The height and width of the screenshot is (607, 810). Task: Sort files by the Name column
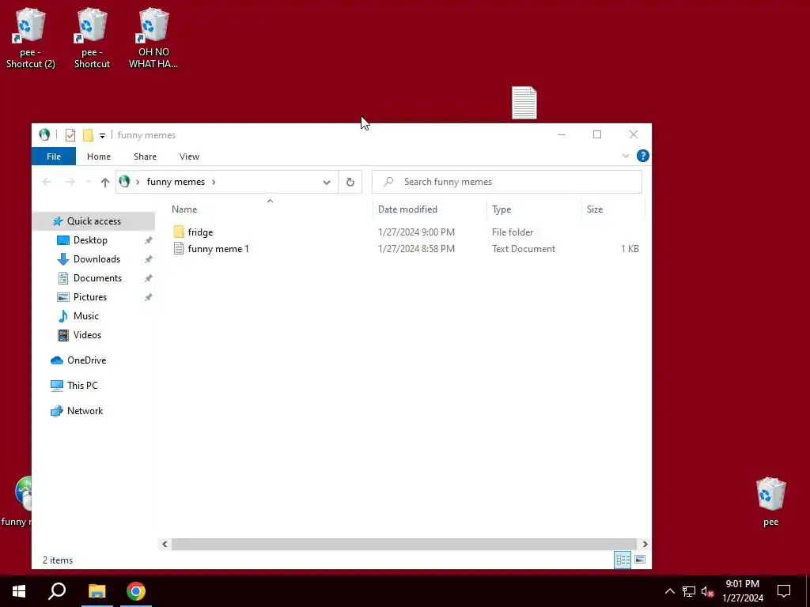click(x=271, y=209)
